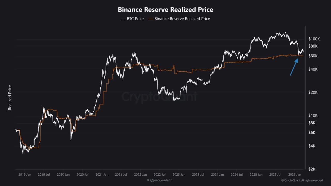Select the 2023 Jul x-axis label
Screen dimensions: 331x186
(x=198, y=175)
